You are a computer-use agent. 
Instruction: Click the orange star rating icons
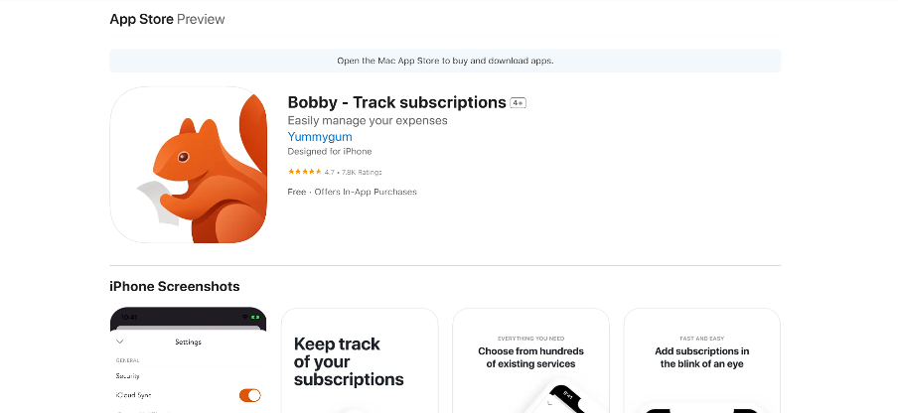click(304, 172)
